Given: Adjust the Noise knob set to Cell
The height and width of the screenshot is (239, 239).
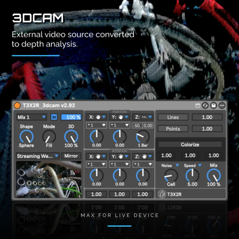Looking at the screenshot, I should (x=171, y=176).
